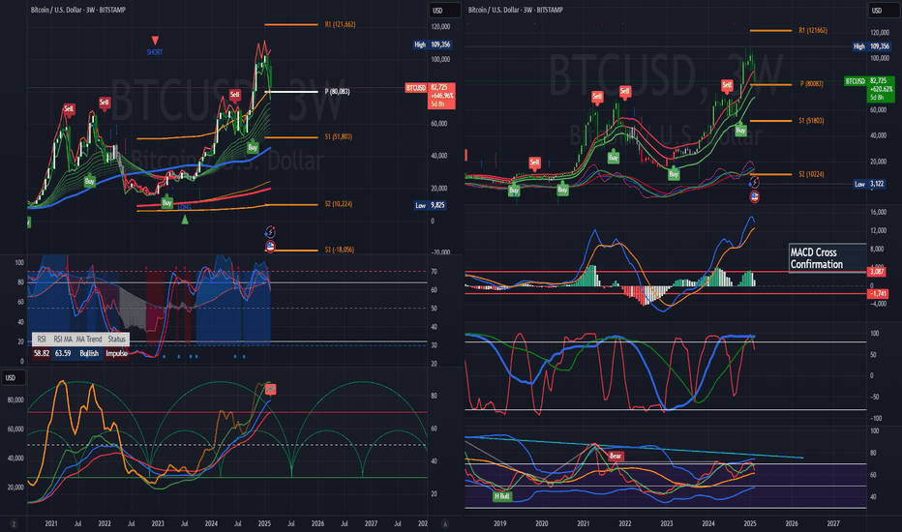Click the 63.59 RSI MA value cell

tap(63, 353)
